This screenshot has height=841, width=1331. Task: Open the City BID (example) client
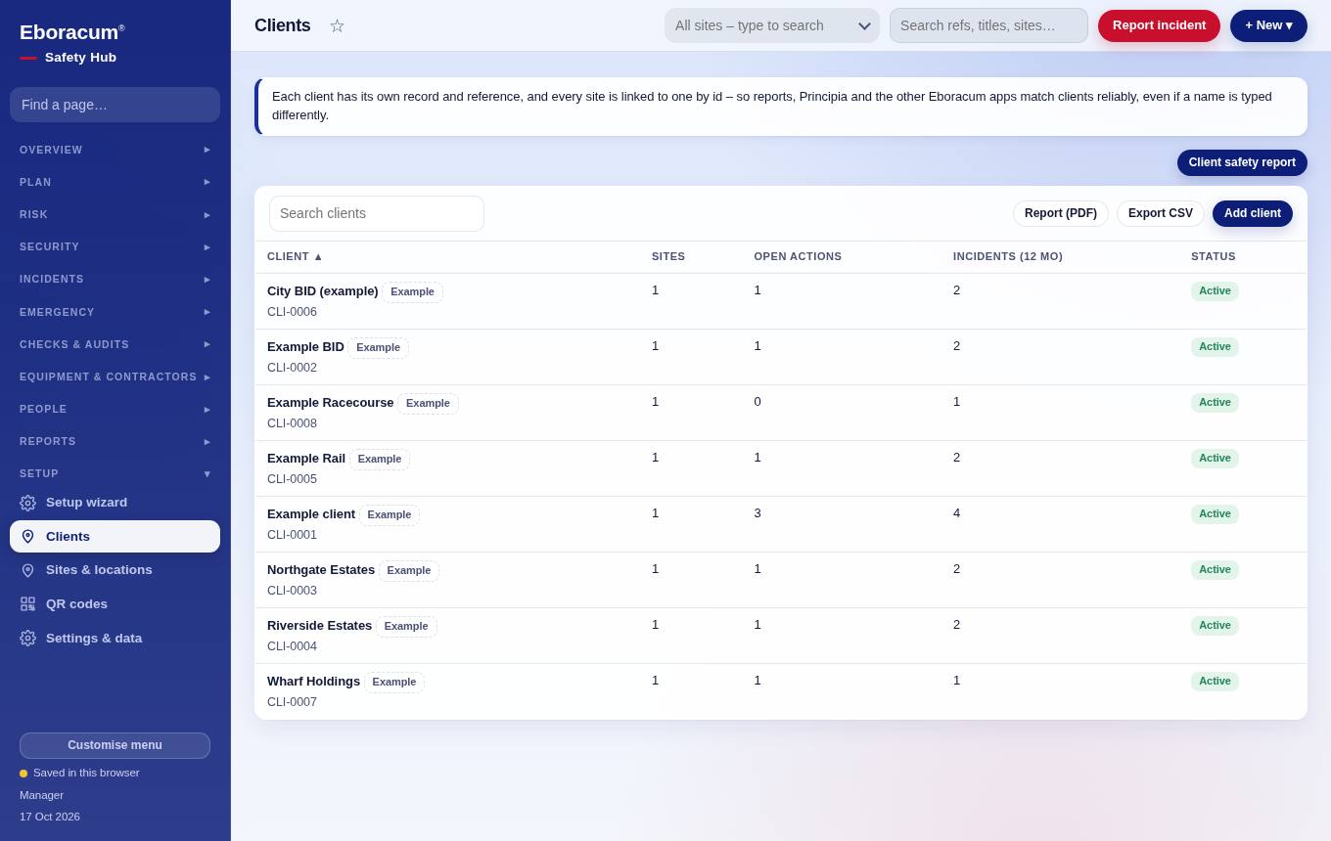pos(323,291)
